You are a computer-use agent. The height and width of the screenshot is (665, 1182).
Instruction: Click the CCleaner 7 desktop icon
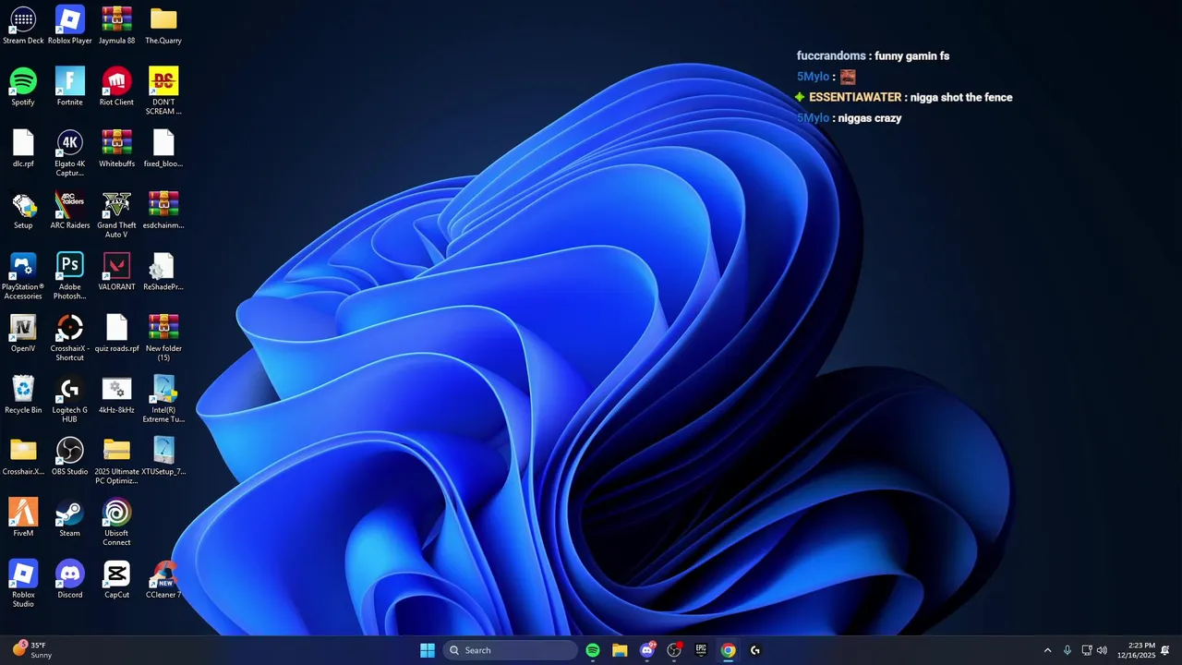coord(163,580)
